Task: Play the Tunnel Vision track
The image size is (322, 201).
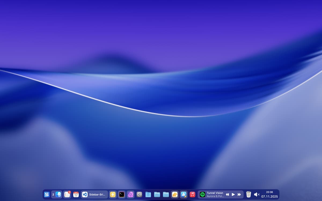Action: click(233, 195)
